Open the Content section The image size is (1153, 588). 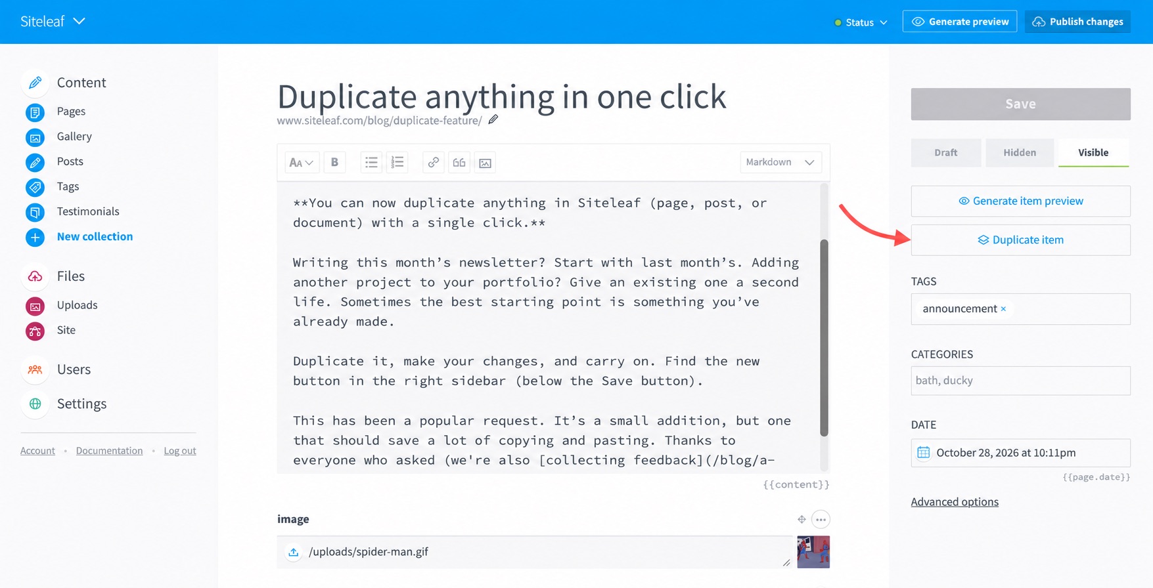(x=64, y=83)
